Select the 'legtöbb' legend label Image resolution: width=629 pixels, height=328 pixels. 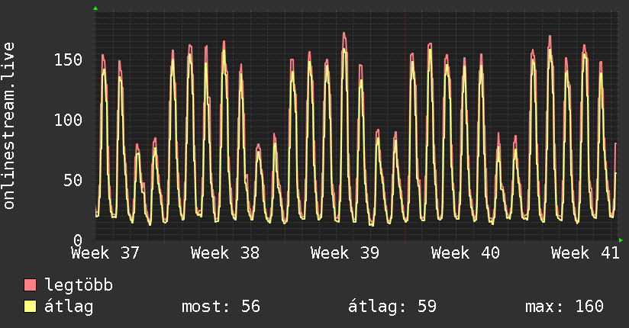coord(79,285)
